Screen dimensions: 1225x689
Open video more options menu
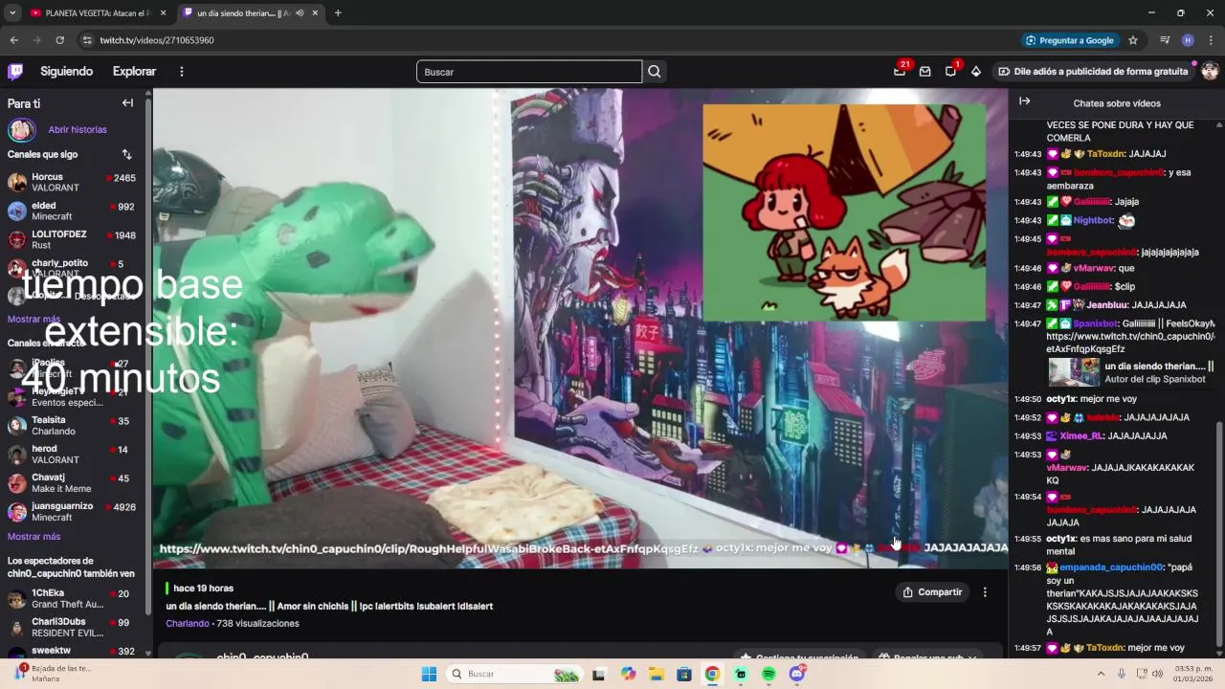pos(985,592)
